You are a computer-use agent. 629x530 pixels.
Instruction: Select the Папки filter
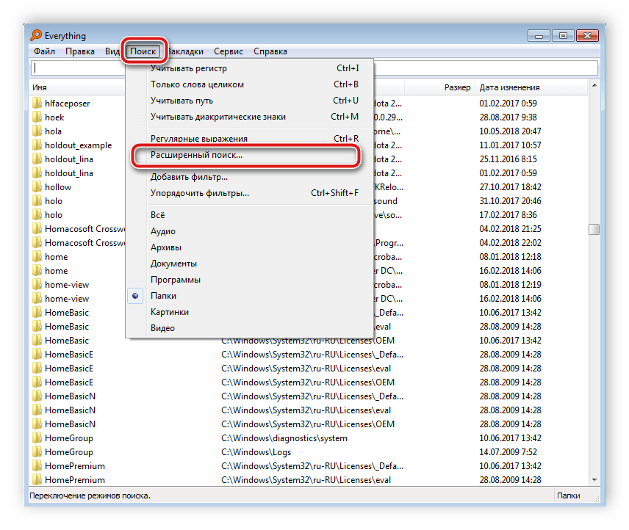[250, 296]
